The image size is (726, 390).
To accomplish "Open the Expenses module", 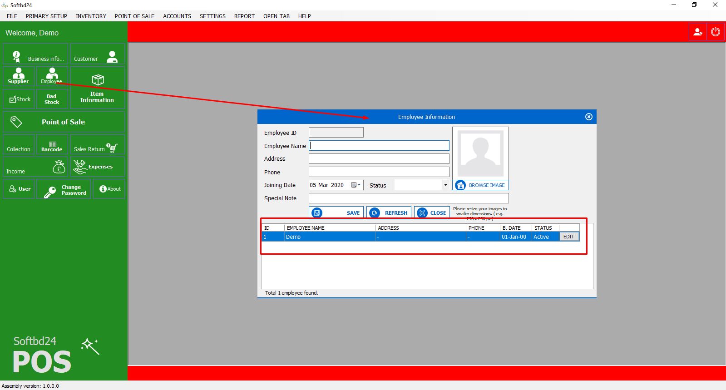I will click(97, 167).
